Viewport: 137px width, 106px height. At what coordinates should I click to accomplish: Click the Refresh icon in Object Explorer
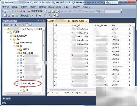click(27, 25)
